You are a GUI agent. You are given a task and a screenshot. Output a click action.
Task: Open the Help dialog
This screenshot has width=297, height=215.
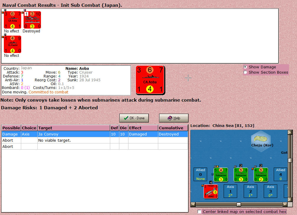pos(174,118)
